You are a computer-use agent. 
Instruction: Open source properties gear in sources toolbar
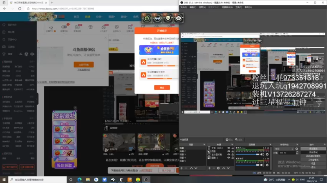(218, 168)
